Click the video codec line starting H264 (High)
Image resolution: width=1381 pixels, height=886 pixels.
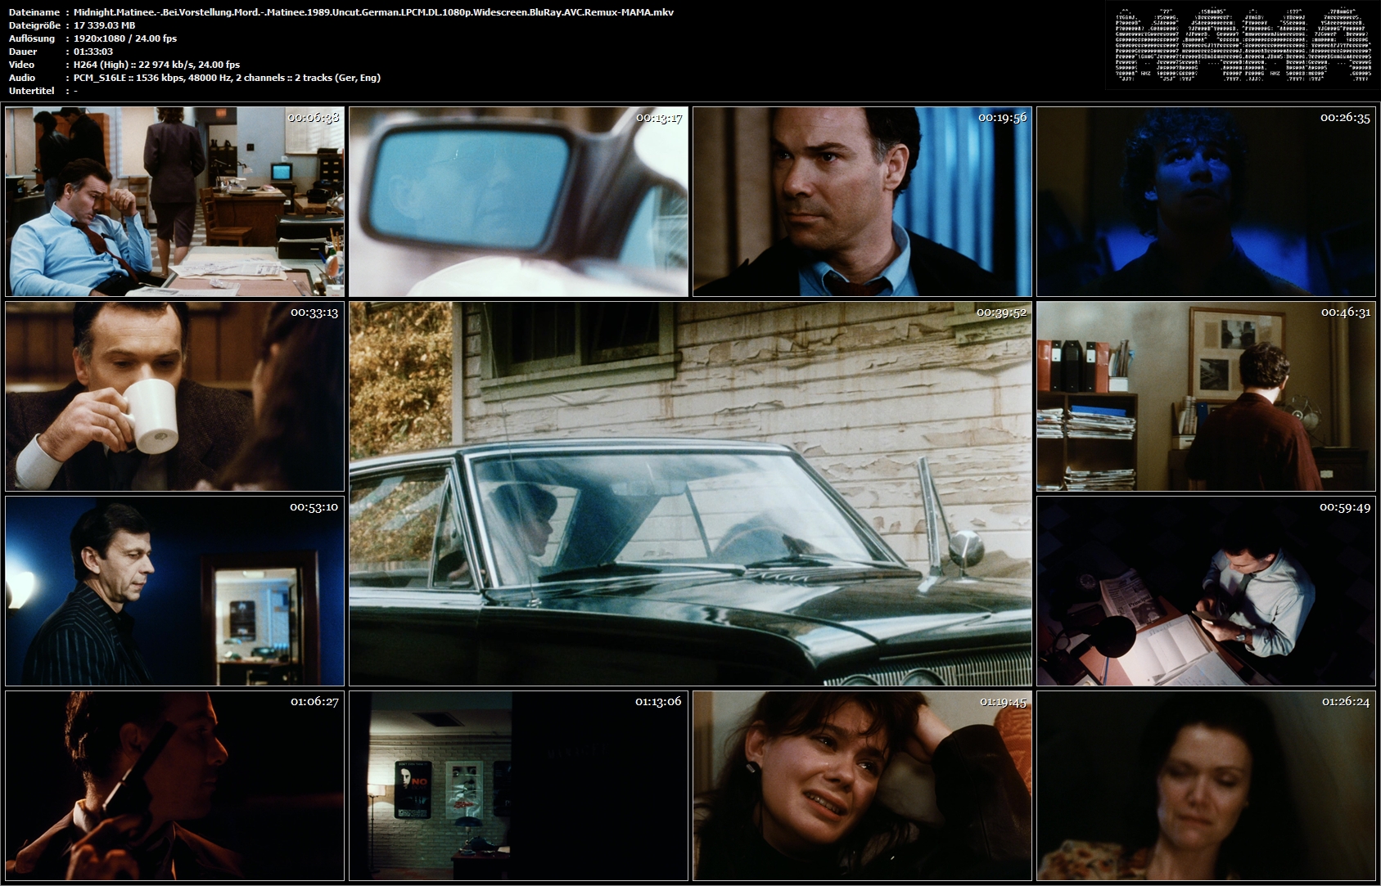[156, 65]
